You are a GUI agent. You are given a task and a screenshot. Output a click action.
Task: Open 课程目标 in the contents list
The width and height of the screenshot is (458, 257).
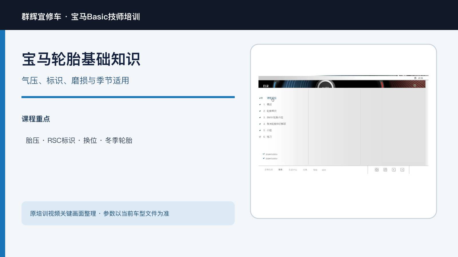272,98
